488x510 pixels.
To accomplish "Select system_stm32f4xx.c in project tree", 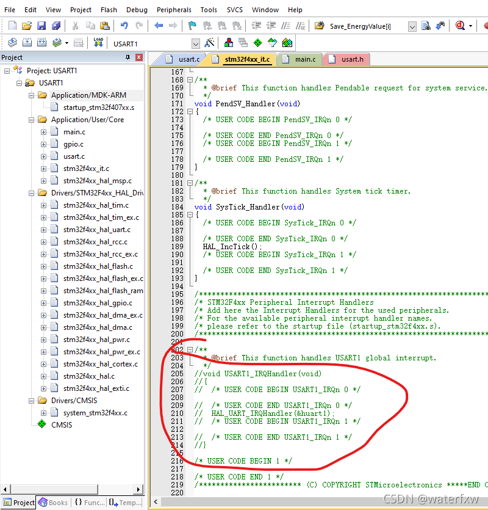I will click(96, 413).
